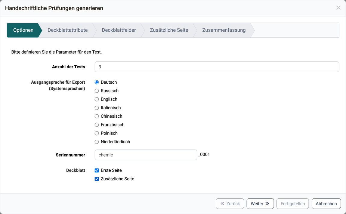Cancel with the Abbrechen button
346x214 pixels.
tap(326, 204)
